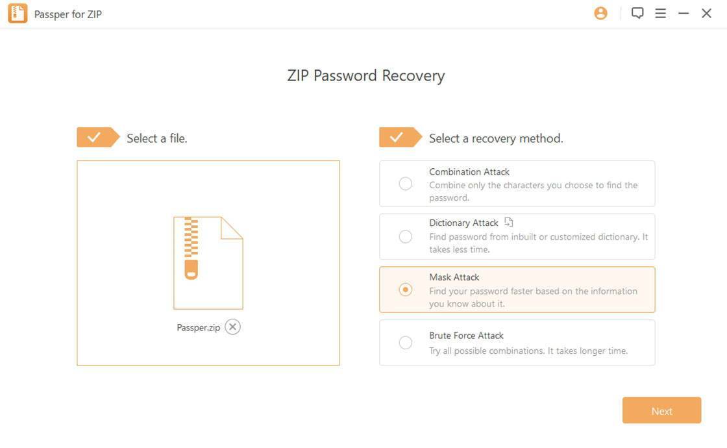
Task: Open the hamburger menu
Action: (660, 14)
